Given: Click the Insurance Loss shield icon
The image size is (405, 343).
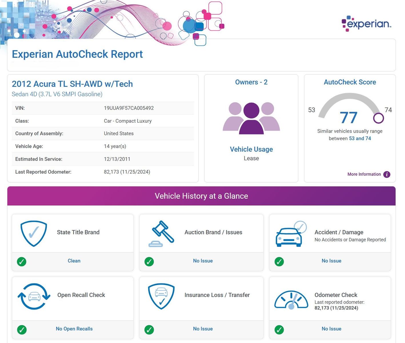Looking at the screenshot, I should pyautogui.click(x=161, y=296).
